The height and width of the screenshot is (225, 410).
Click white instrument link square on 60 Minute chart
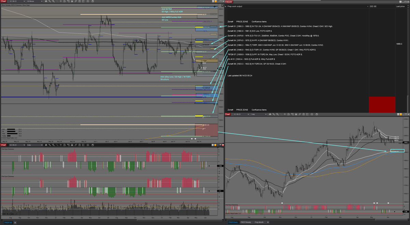213,1
